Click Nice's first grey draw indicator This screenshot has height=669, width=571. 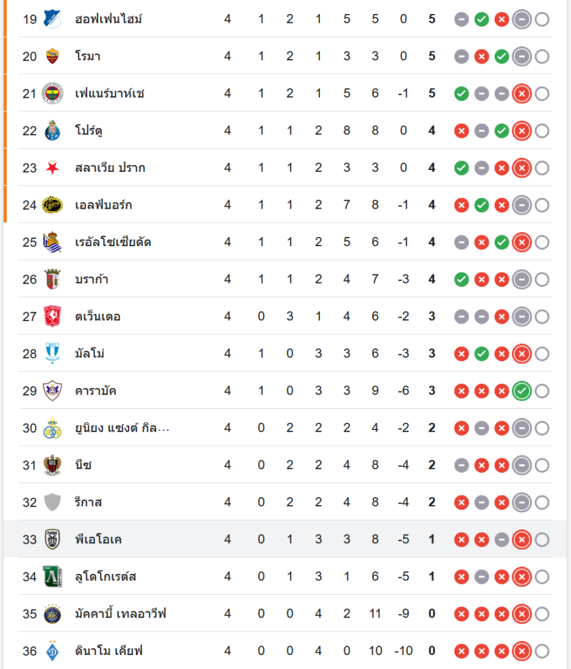tap(461, 466)
